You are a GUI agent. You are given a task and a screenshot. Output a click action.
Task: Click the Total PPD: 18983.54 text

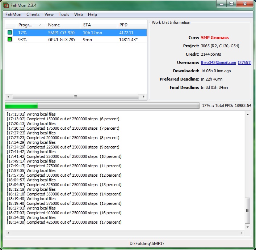233,105
